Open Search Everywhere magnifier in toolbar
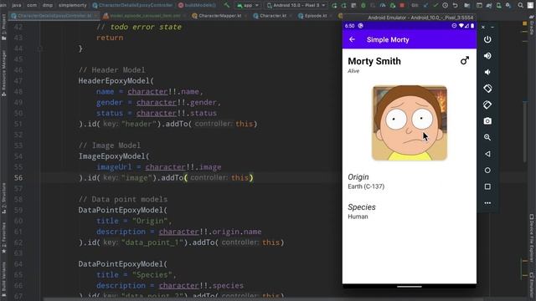This screenshot has height=301, width=536. [520, 5]
